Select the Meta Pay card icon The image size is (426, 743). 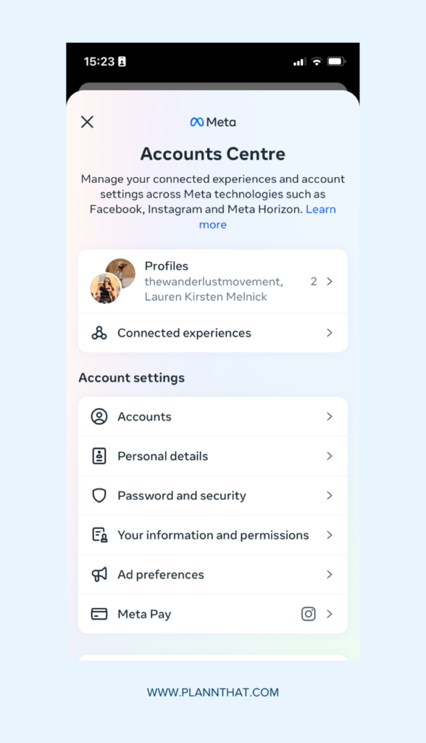[101, 614]
